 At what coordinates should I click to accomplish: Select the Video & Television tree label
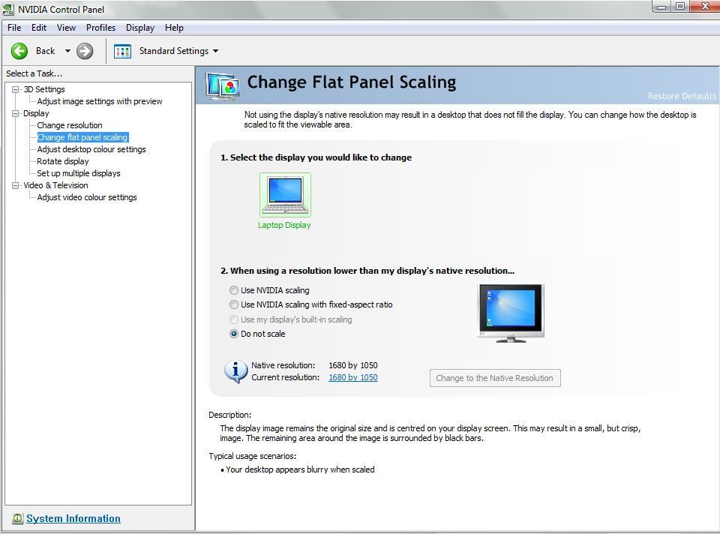pyautogui.click(x=55, y=185)
